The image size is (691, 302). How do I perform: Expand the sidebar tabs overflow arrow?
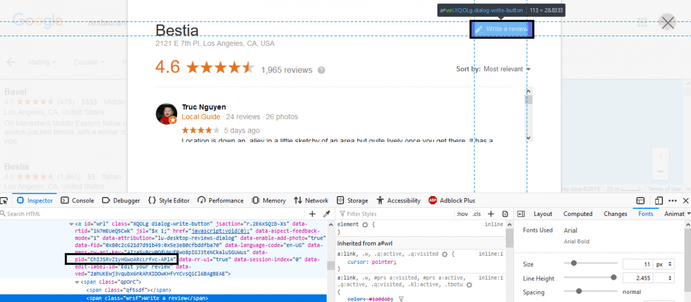point(688,214)
